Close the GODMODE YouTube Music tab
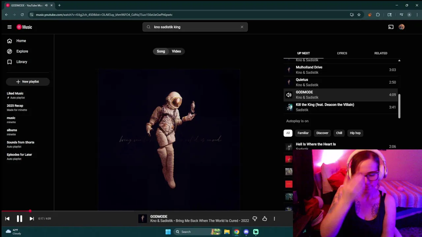 [x=51, y=5]
